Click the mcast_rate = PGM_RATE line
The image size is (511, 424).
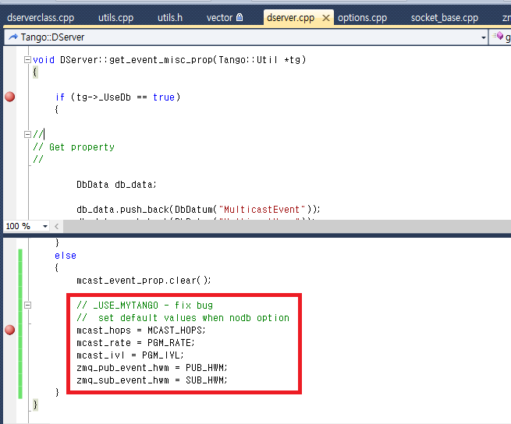pyautogui.click(x=136, y=343)
